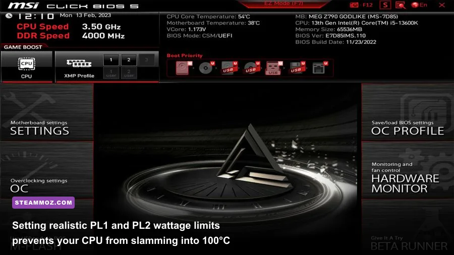This screenshot has width=454, height=255.
Task: Click the Game Boost CPU icon
Action: 26,64
